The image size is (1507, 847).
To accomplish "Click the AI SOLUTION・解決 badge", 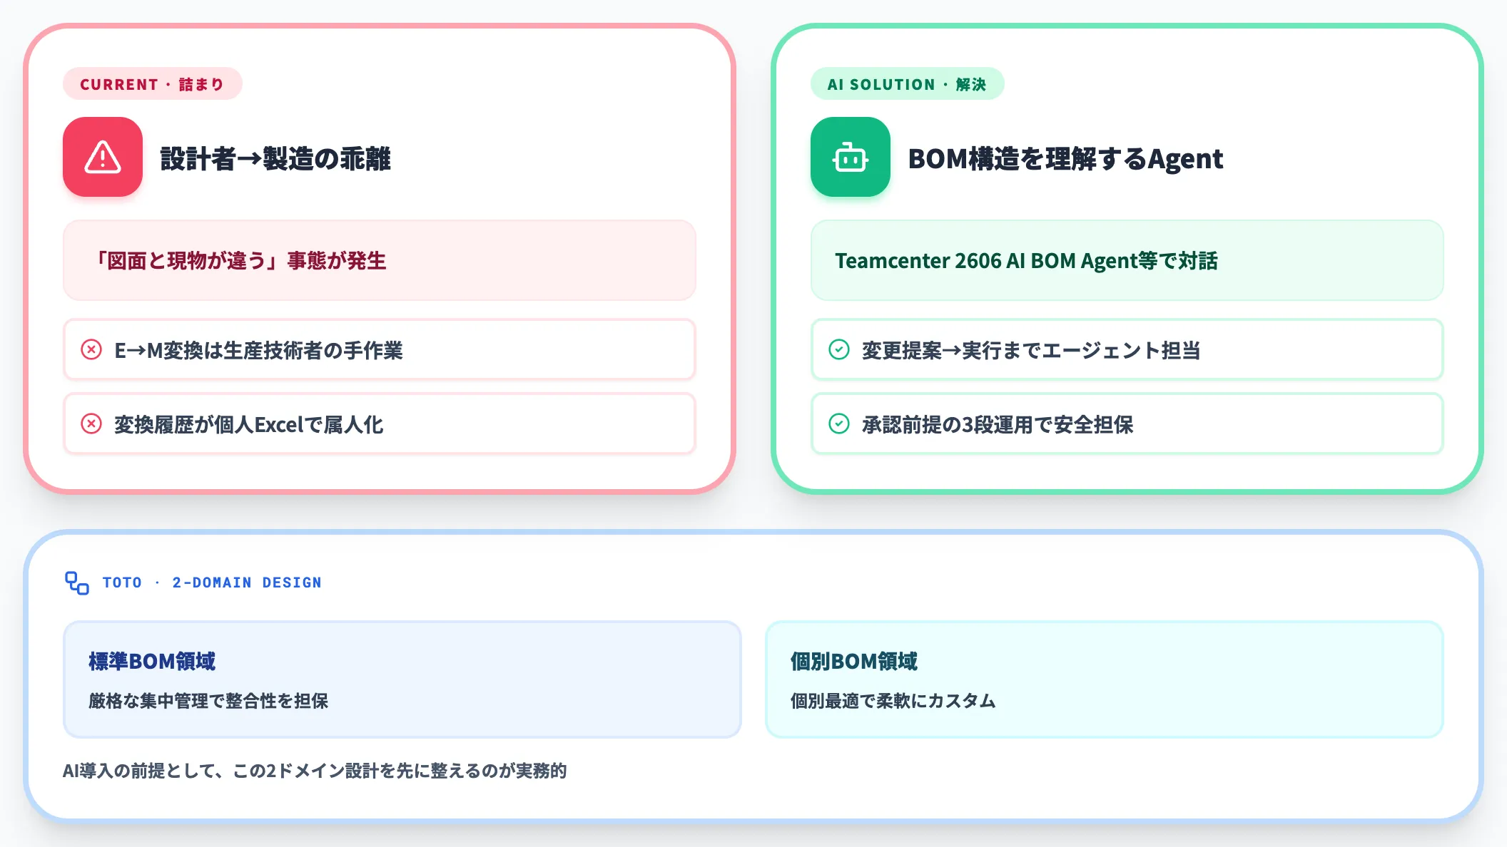I will tap(908, 84).
